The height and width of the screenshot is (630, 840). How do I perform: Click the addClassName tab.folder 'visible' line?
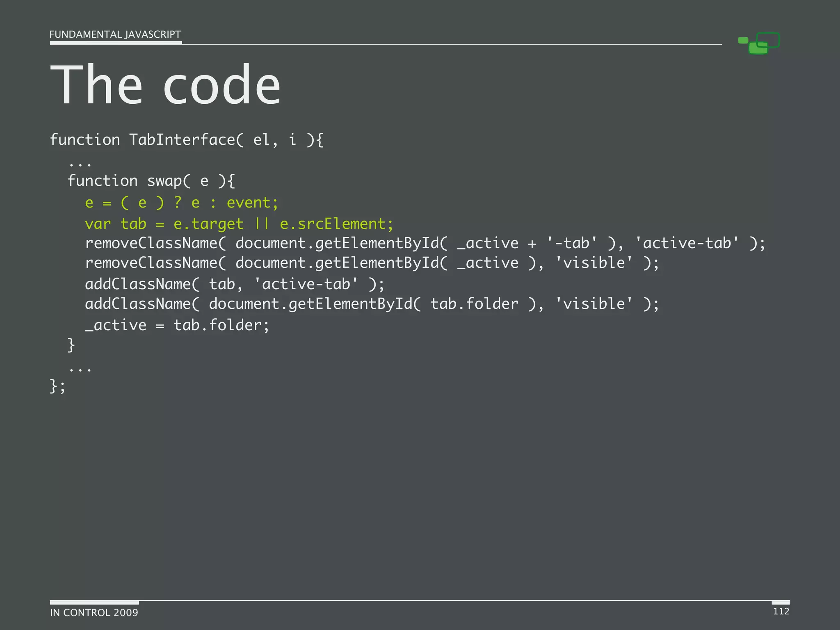pyautogui.click(x=372, y=304)
